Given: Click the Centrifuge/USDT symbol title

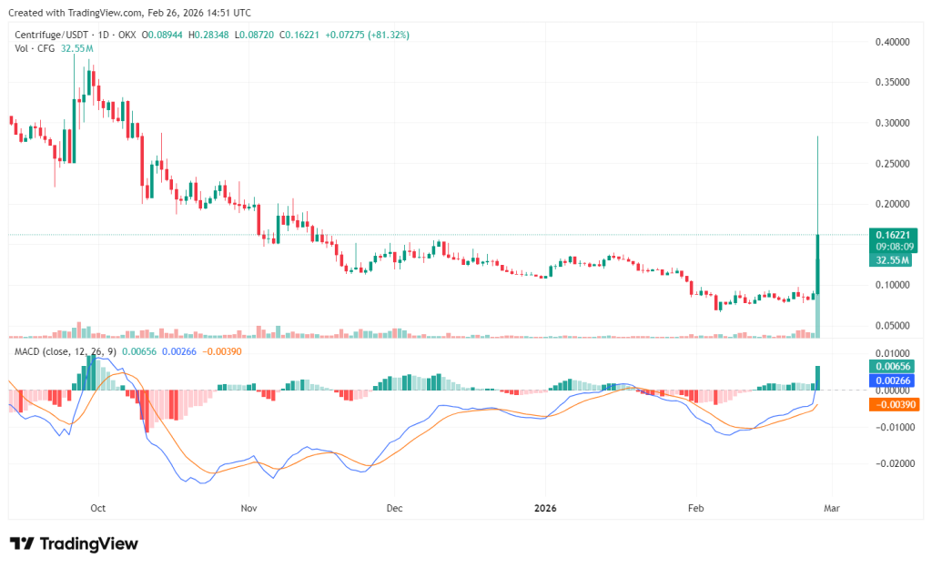Looking at the screenshot, I should click(53, 35).
